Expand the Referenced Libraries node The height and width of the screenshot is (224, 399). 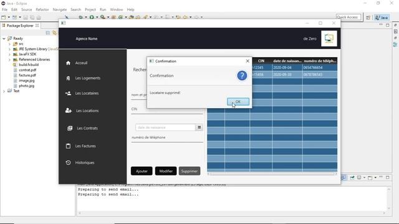click(x=9, y=60)
